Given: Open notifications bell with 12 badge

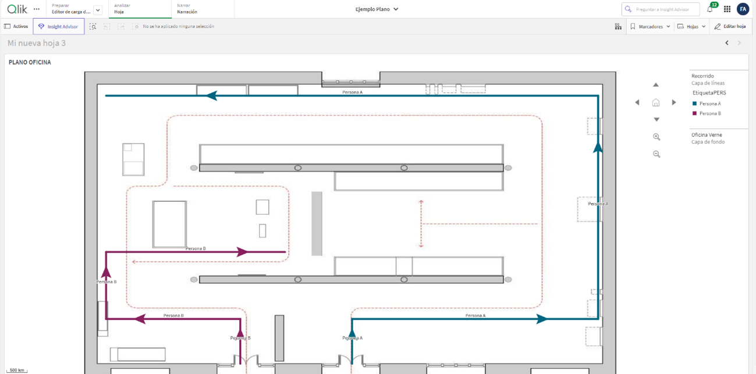Looking at the screenshot, I should pyautogui.click(x=710, y=9).
